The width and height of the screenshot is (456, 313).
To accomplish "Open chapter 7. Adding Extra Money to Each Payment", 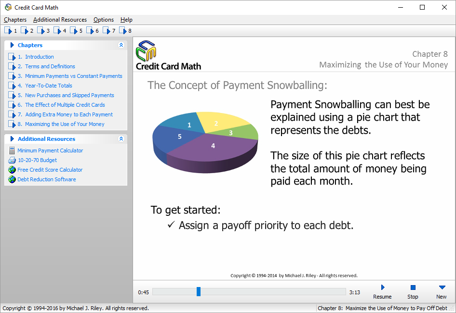I will [x=65, y=114].
